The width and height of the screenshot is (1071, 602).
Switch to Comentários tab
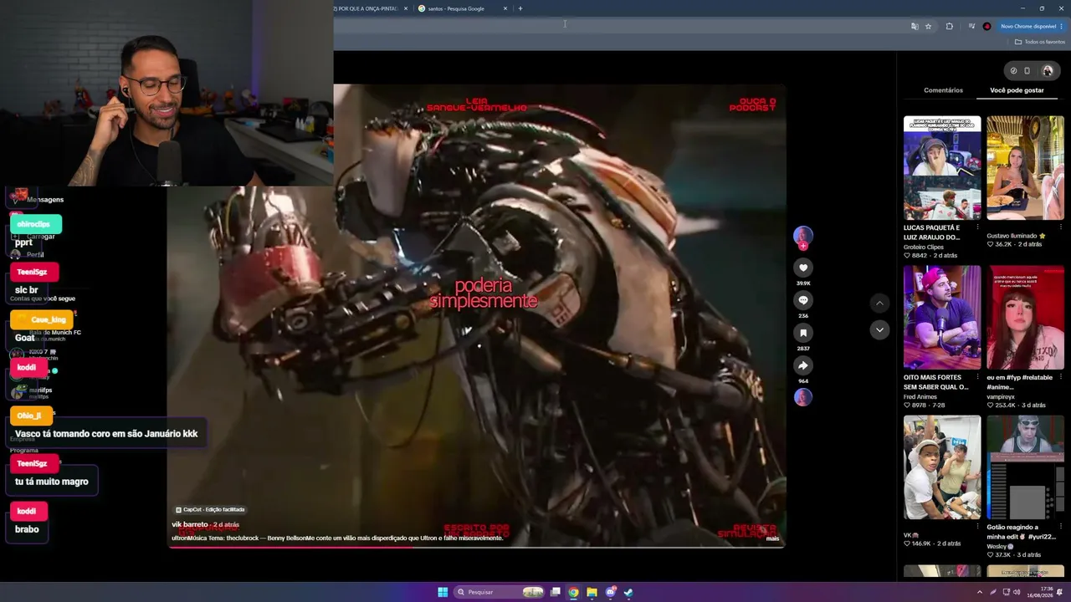[x=943, y=90]
